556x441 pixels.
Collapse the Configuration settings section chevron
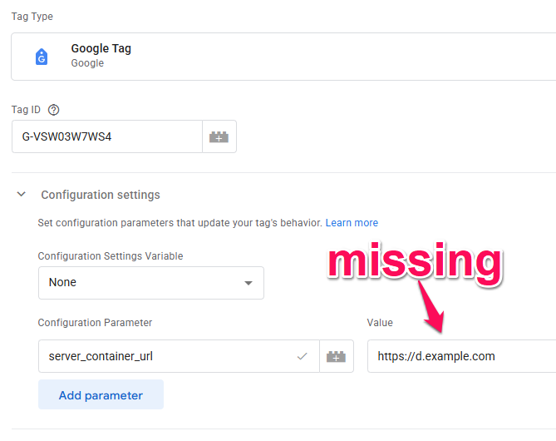pos(22,195)
